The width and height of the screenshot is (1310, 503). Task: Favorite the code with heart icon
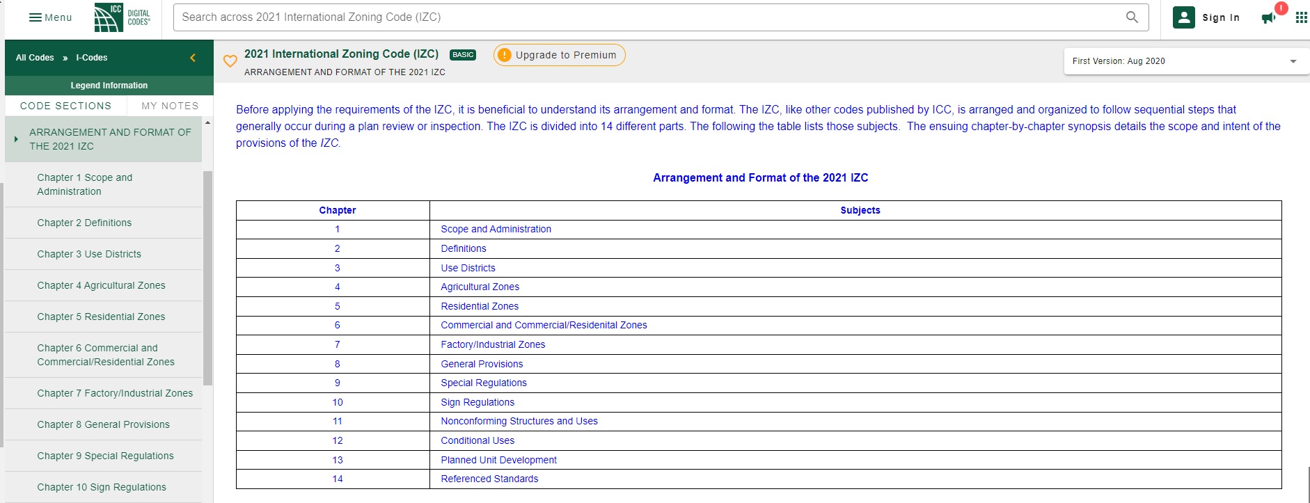click(x=230, y=61)
